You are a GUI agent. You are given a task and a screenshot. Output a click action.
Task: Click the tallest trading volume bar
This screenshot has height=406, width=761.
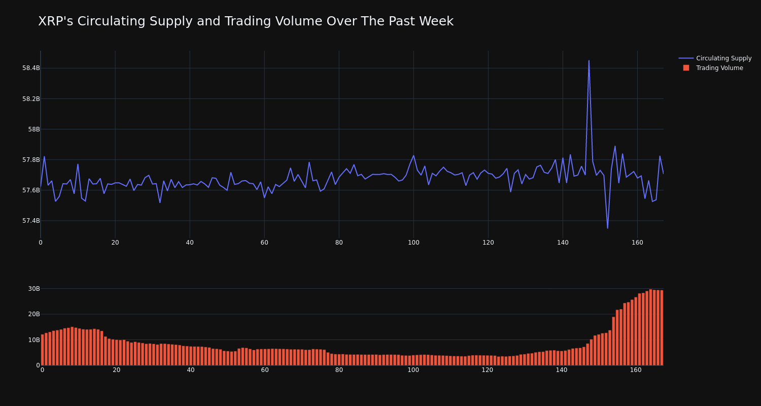[651, 327]
